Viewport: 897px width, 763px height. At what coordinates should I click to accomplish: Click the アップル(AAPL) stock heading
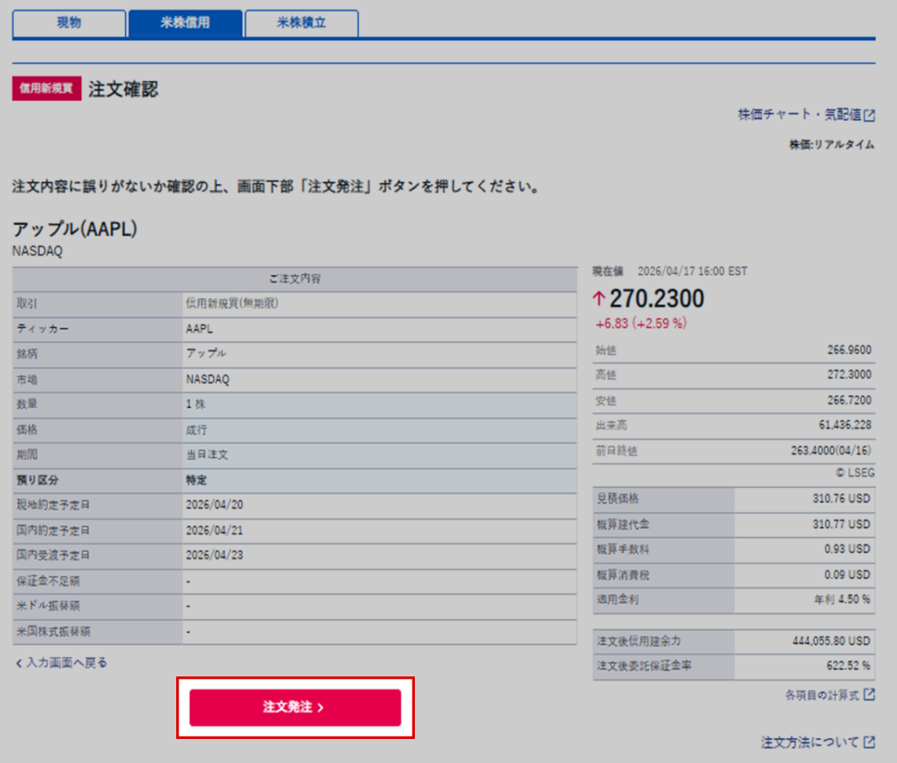75,229
